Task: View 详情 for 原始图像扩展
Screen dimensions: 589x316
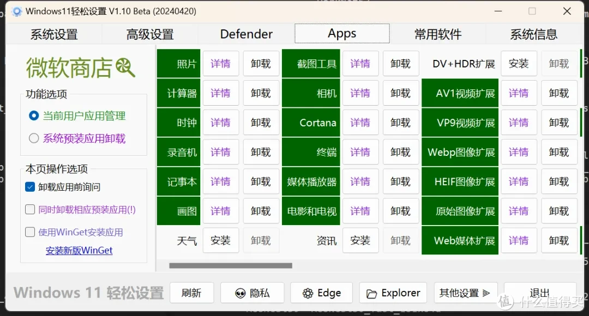Action: click(x=519, y=211)
